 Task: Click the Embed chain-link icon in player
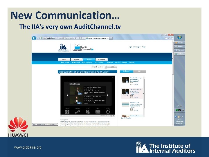pyautogui.click(x=78, y=112)
